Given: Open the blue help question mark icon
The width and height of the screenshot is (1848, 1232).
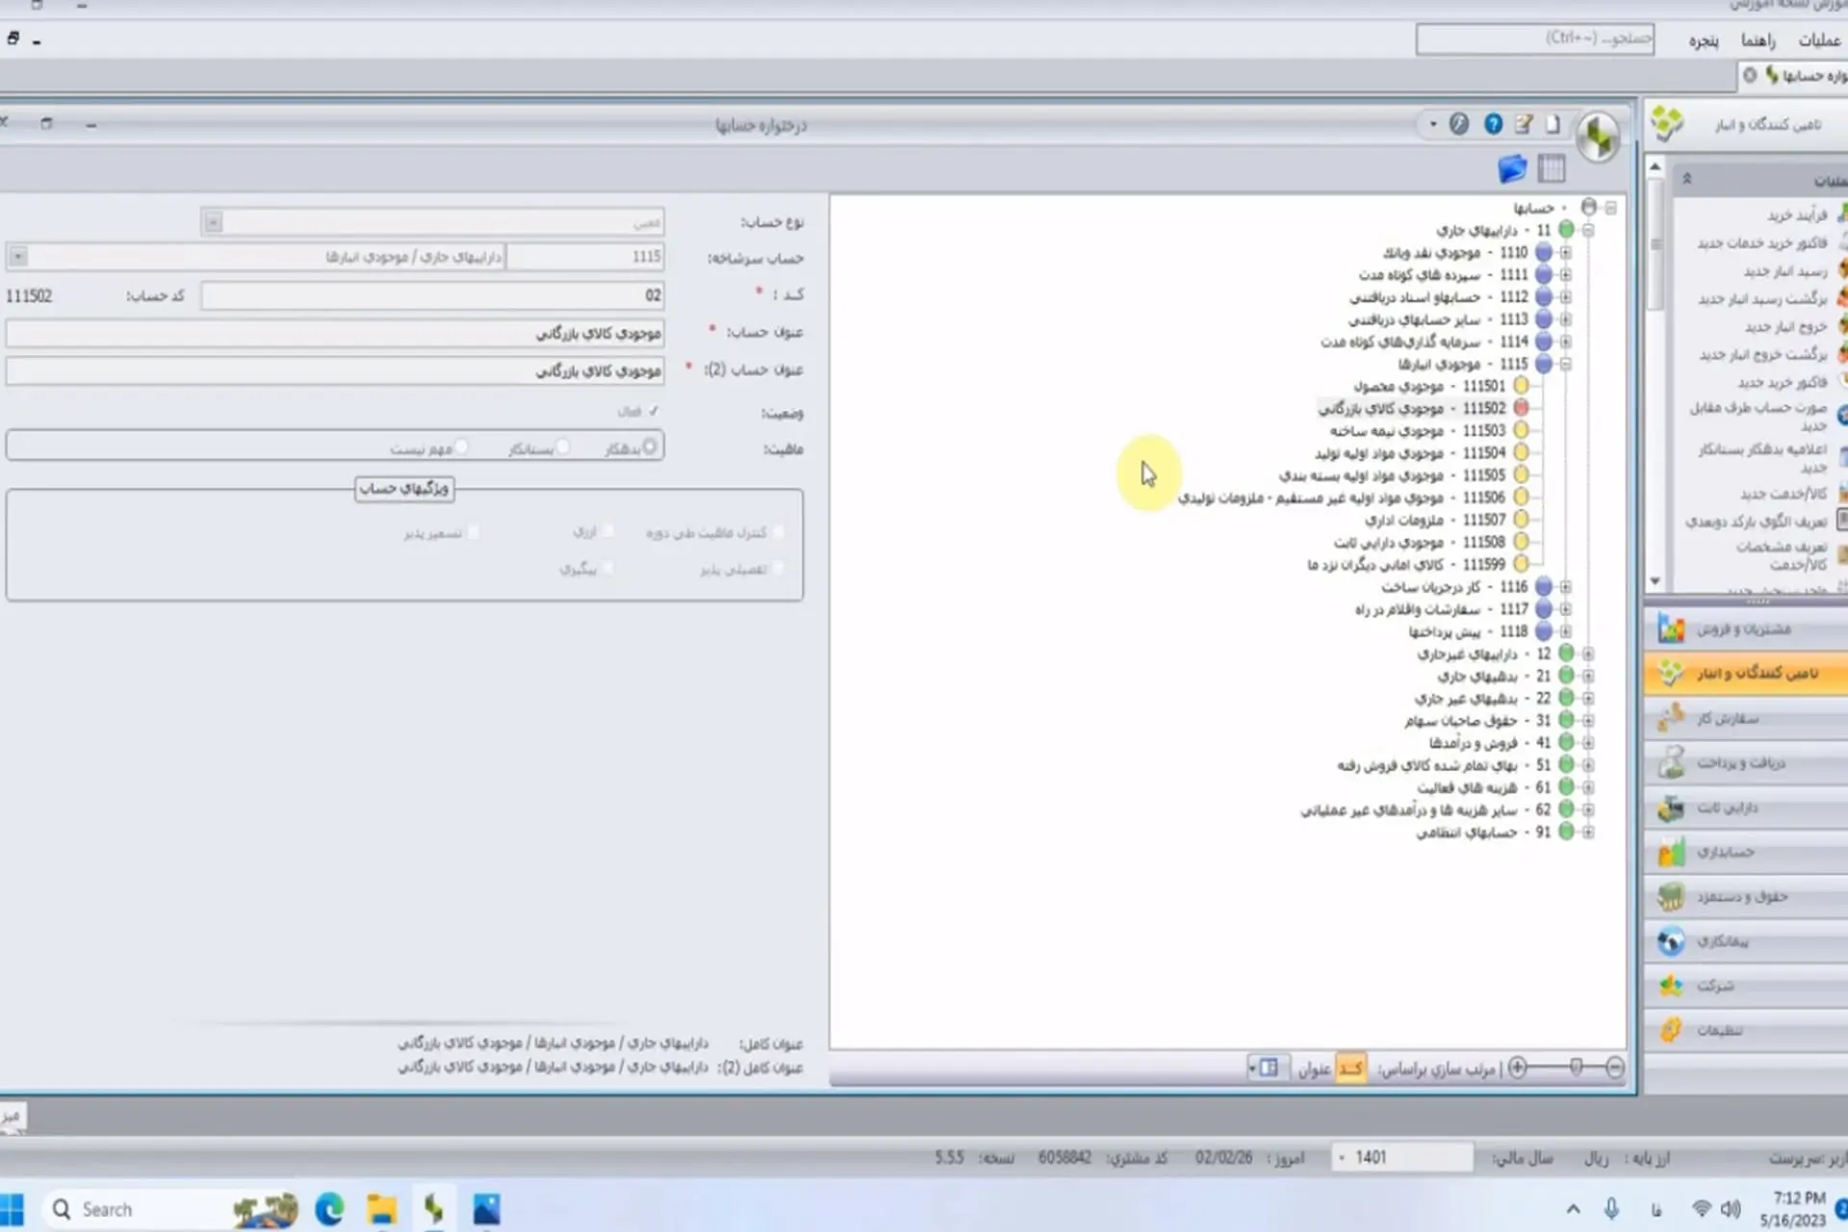Looking at the screenshot, I should point(1493,124).
